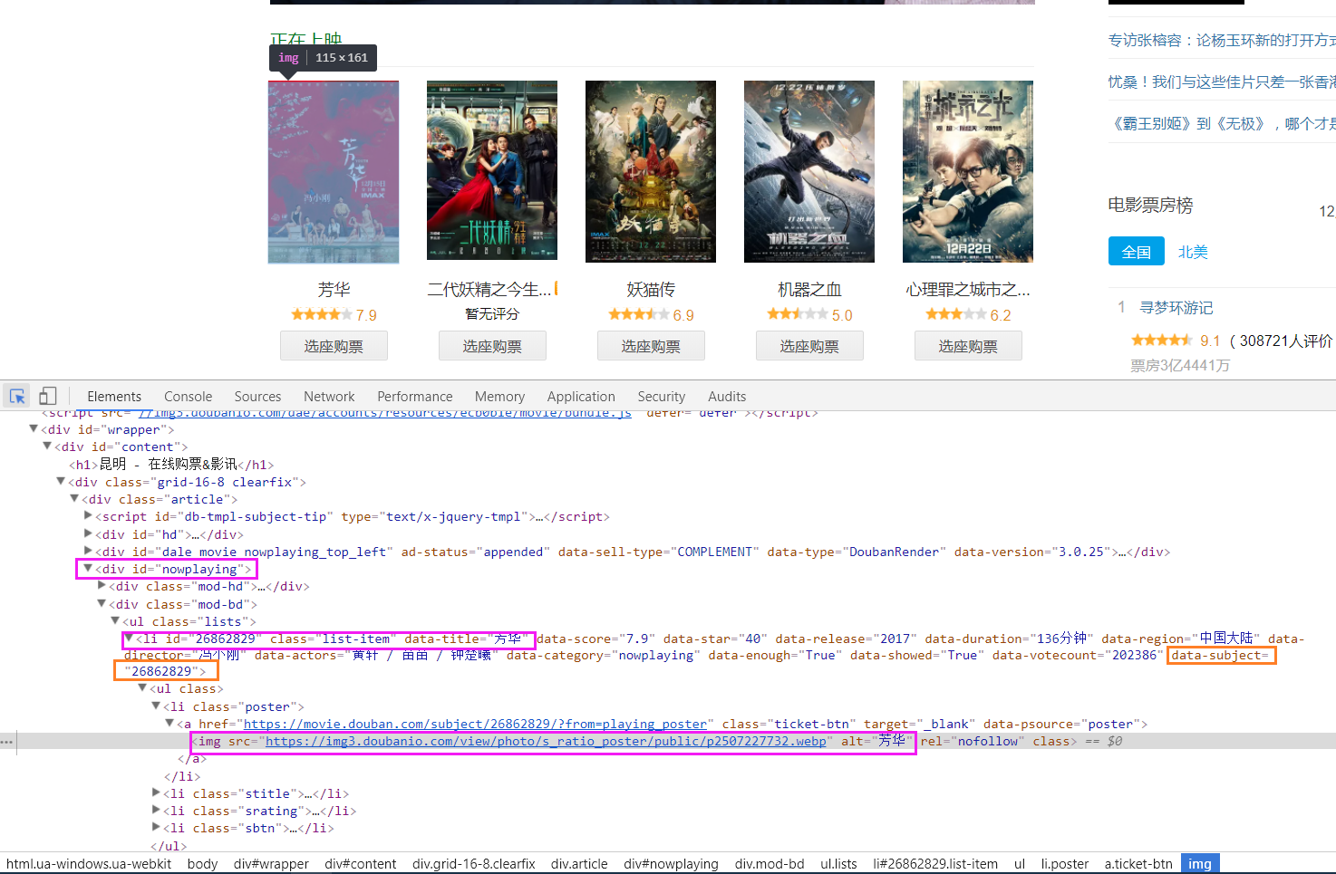Screen dimensions: 1336x874
Task: Open the 《霸王别姬》到《无极》 article link
Action: click(x=1222, y=124)
